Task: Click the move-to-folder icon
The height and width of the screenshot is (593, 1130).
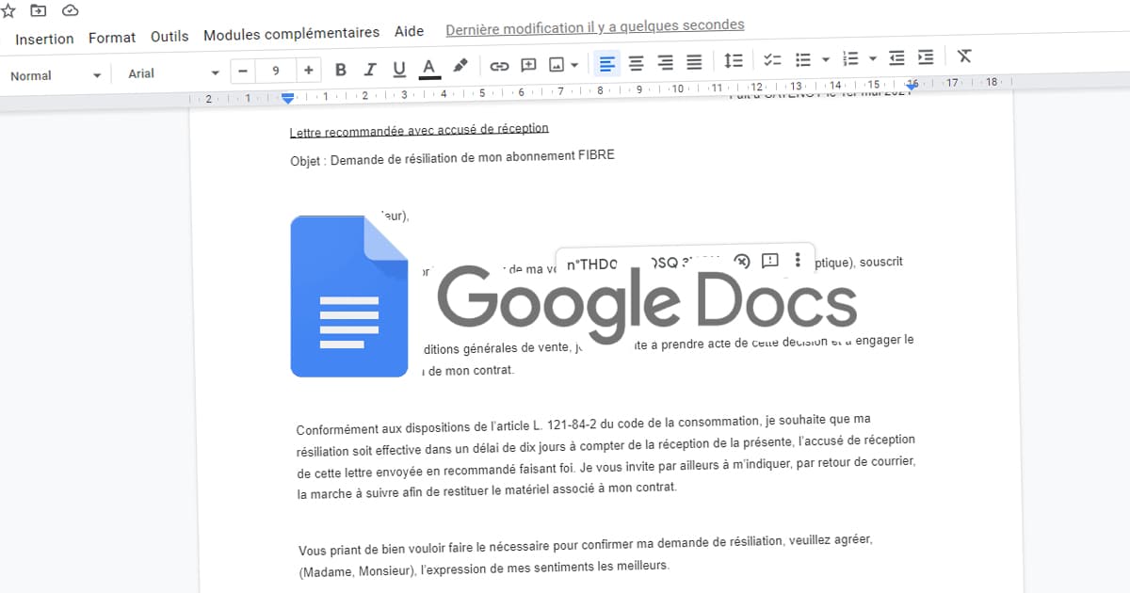Action: coord(39,10)
